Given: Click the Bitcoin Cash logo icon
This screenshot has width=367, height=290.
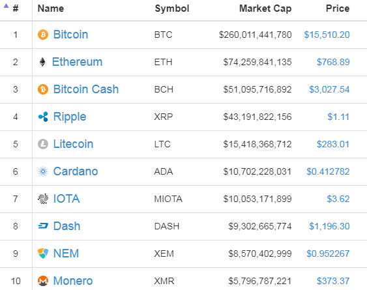Looking at the screenshot, I should pos(43,89).
